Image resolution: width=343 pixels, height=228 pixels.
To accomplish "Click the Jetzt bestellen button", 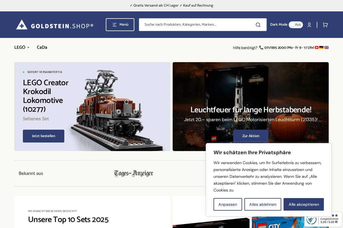I will [43, 136].
